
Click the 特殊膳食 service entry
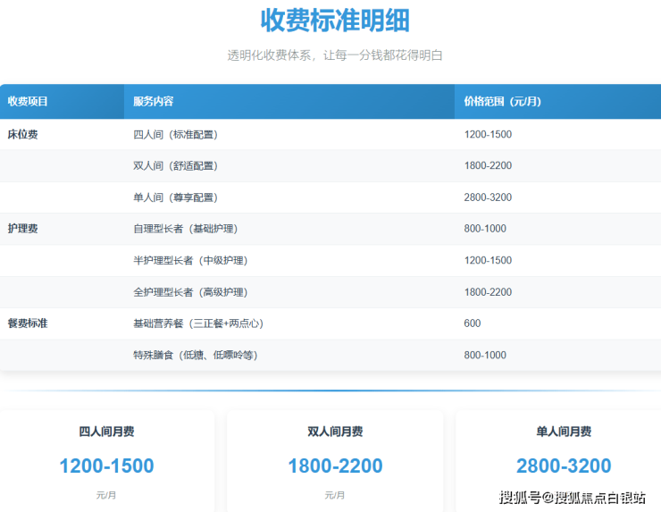pyautogui.click(x=195, y=356)
